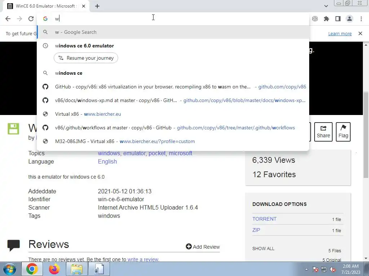Reload the page with the refresh icon
This screenshot has height=276, width=369.
coord(31,19)
